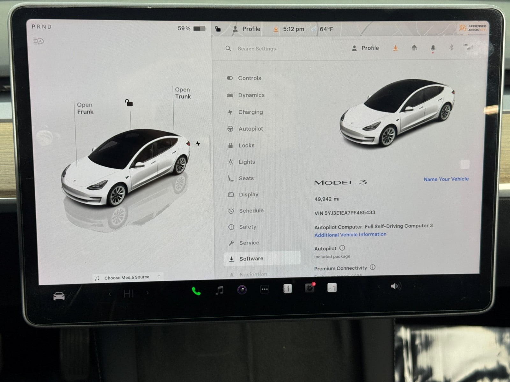Launch the purple camera app

point(242,290)
